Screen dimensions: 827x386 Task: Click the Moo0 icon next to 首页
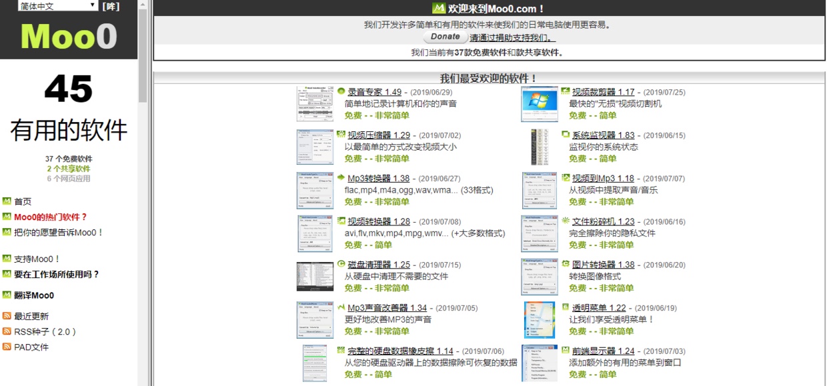click(7, 201)
